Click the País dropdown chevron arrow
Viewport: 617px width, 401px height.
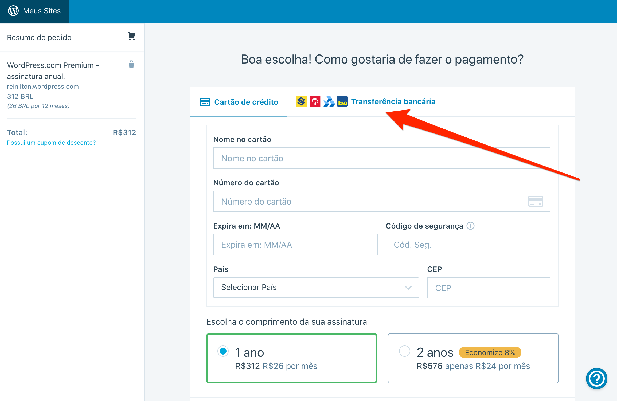408,288
